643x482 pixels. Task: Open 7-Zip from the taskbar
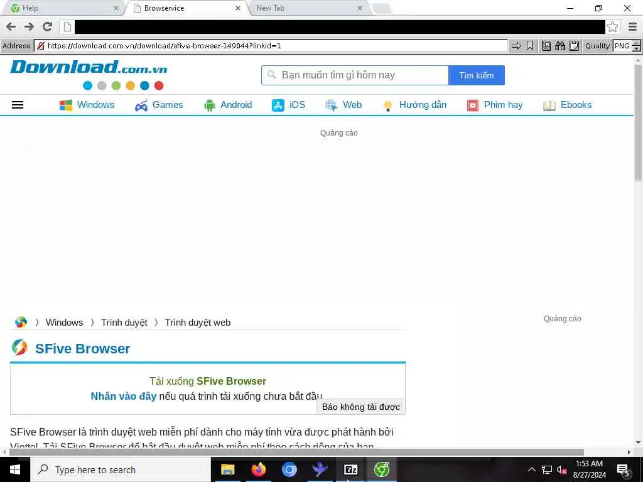coord(350,469)
